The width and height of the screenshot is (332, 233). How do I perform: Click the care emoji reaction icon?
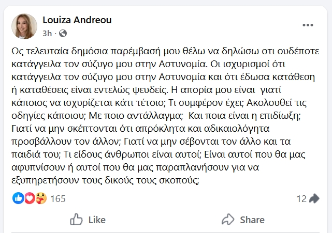(x=39, y=198)
